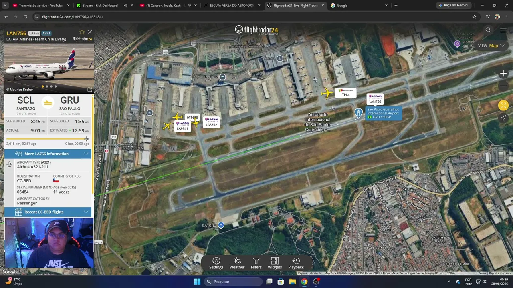Open a new browser tab
The image size is (513, 288).
[396, 6]
